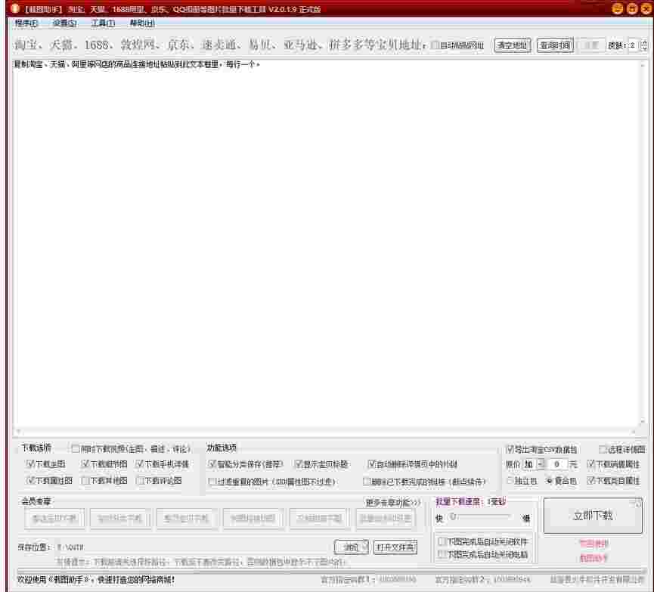Increase the 质量 value with its up arrow
Image resolution: width=654 pixels, height=592 pixels.
click(646, 42)
